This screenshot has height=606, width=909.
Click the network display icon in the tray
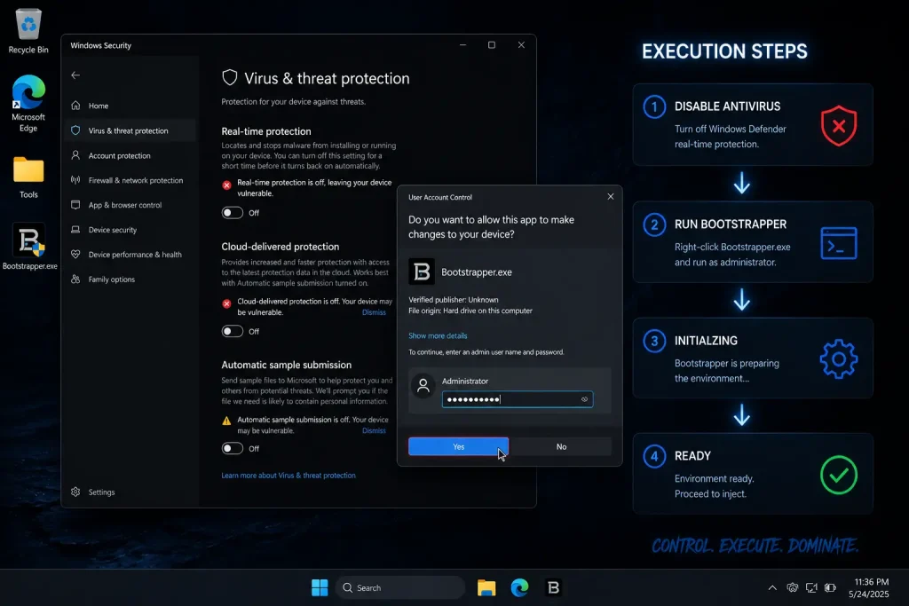tap(811, 587)
